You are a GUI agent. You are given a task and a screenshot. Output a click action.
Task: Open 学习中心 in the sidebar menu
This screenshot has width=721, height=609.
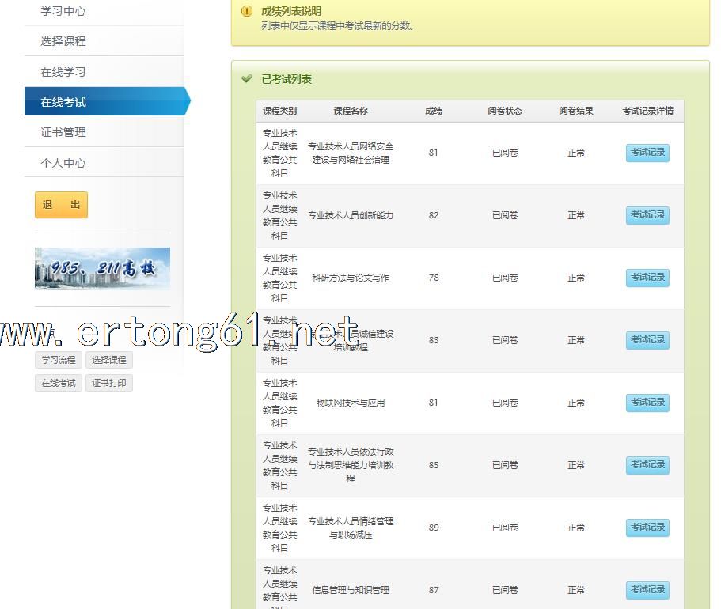tap(63, 11)
